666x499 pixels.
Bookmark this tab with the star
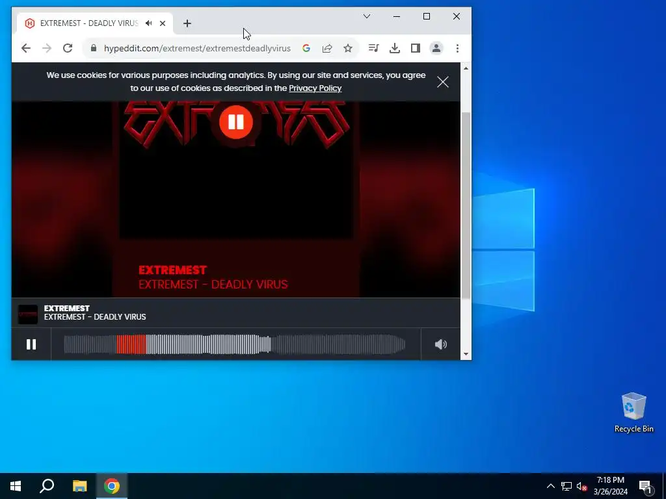(348, 48)
